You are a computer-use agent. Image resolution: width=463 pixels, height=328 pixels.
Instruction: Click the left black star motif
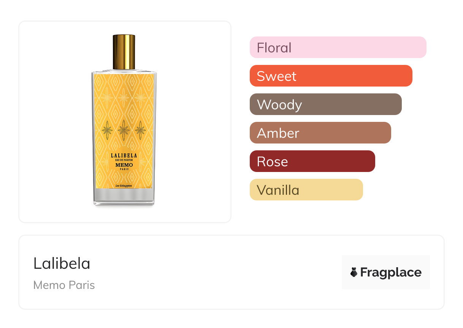[107, 130]
